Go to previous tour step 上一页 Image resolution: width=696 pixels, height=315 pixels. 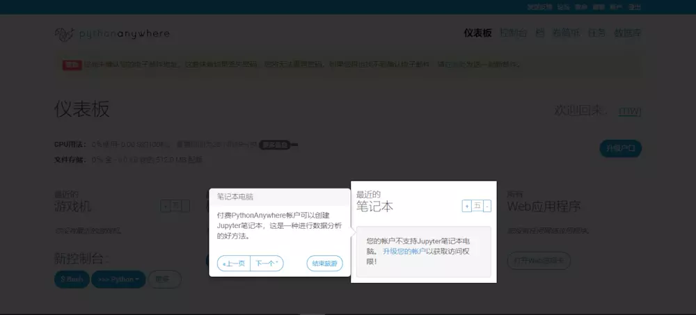point(234,263)
